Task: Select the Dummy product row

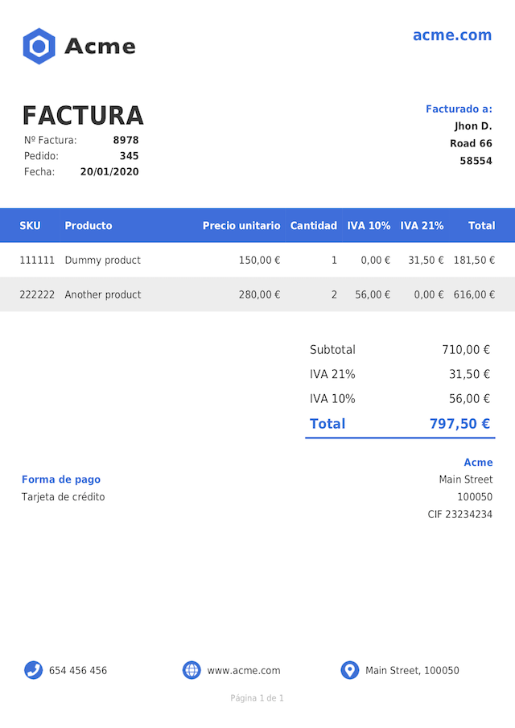Action: pos(257,260)
